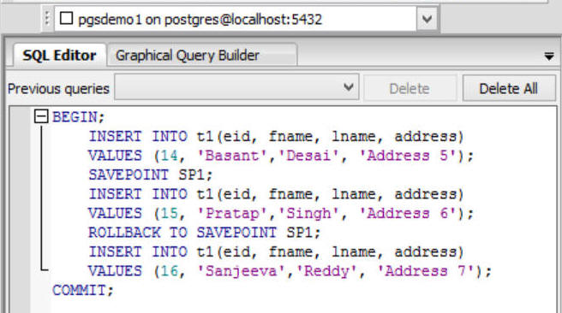Open the tab list arrow menu
Viewport: 562px width, 313px height.
pos(549,56)
